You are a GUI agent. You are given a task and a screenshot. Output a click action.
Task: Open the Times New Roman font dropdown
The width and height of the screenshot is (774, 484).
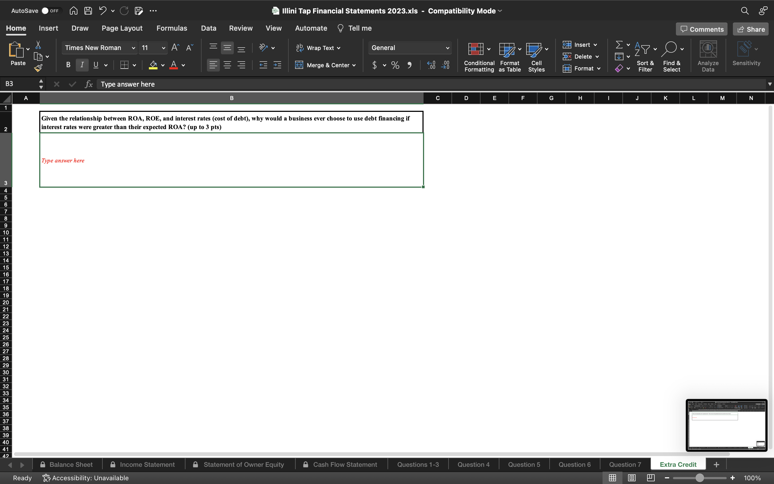click(99, 47)
